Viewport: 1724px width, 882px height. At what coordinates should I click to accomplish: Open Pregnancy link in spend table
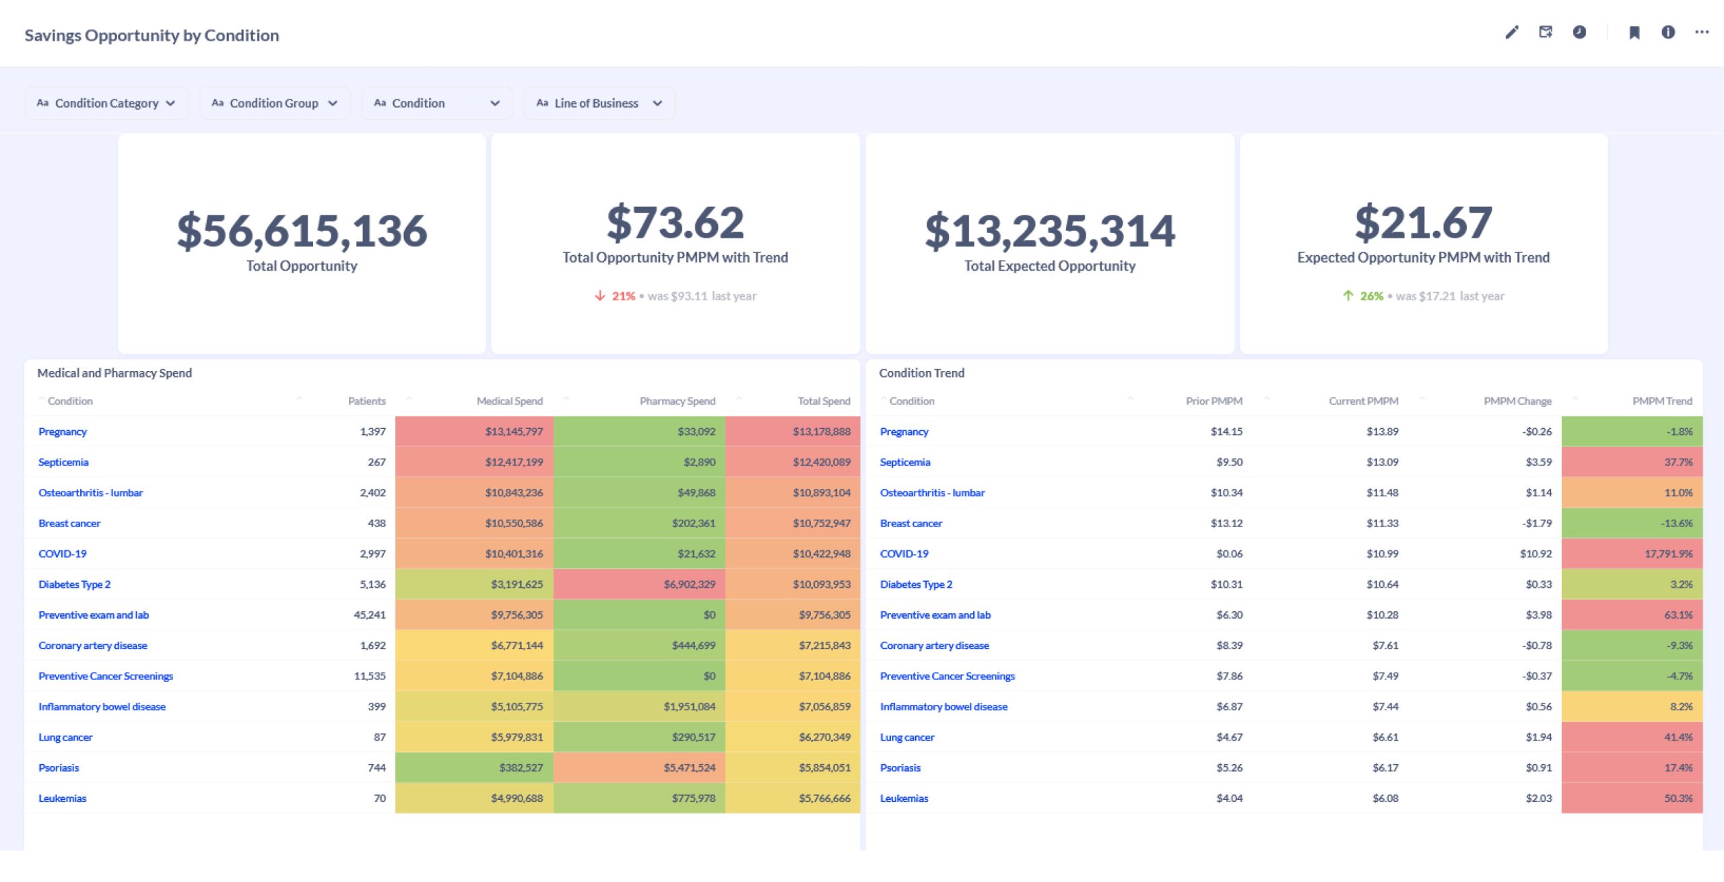point(63,432)
